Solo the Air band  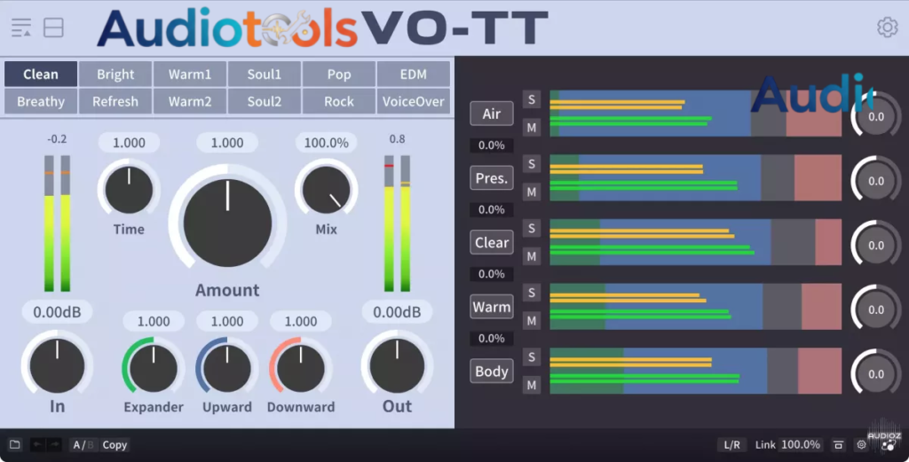tap(532, 99)
